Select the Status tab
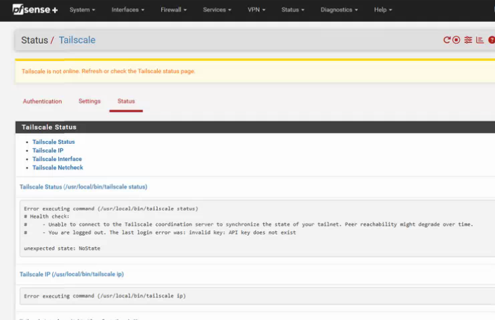The width and height of the screenshot is (495, 320). [126, 101]
